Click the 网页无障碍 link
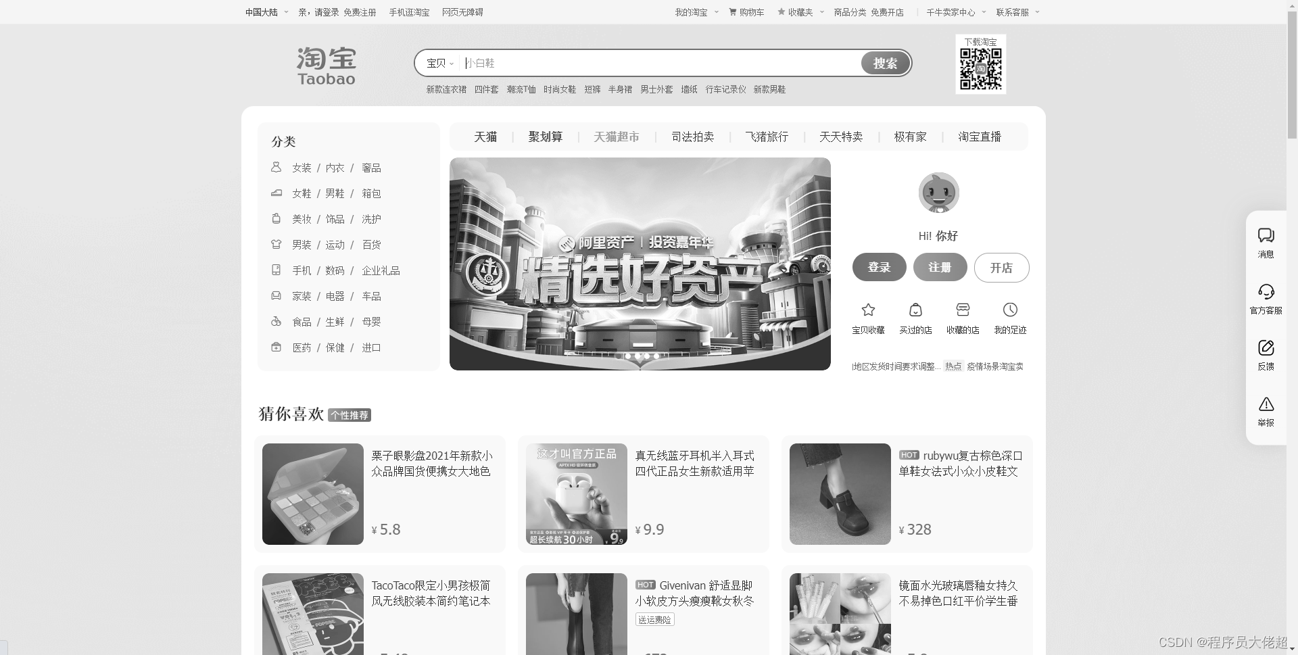Image resolution: width=1298 pixels, height=655 pixels. click(462, 12)
